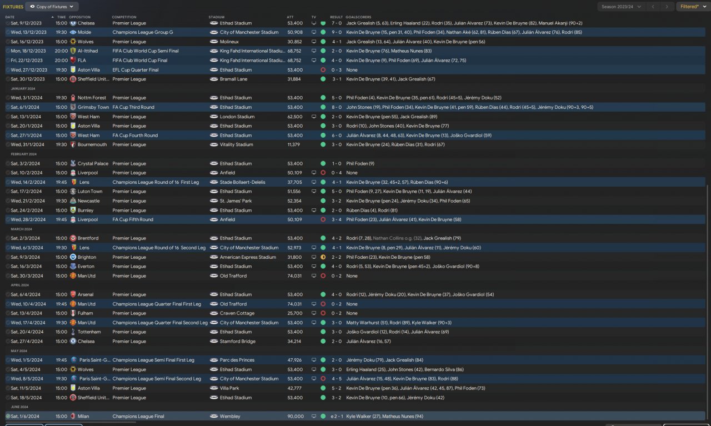The height and width of the screenshot is (426, 711).
Task: Click the Everton club badge
Action: click(73, 267)
